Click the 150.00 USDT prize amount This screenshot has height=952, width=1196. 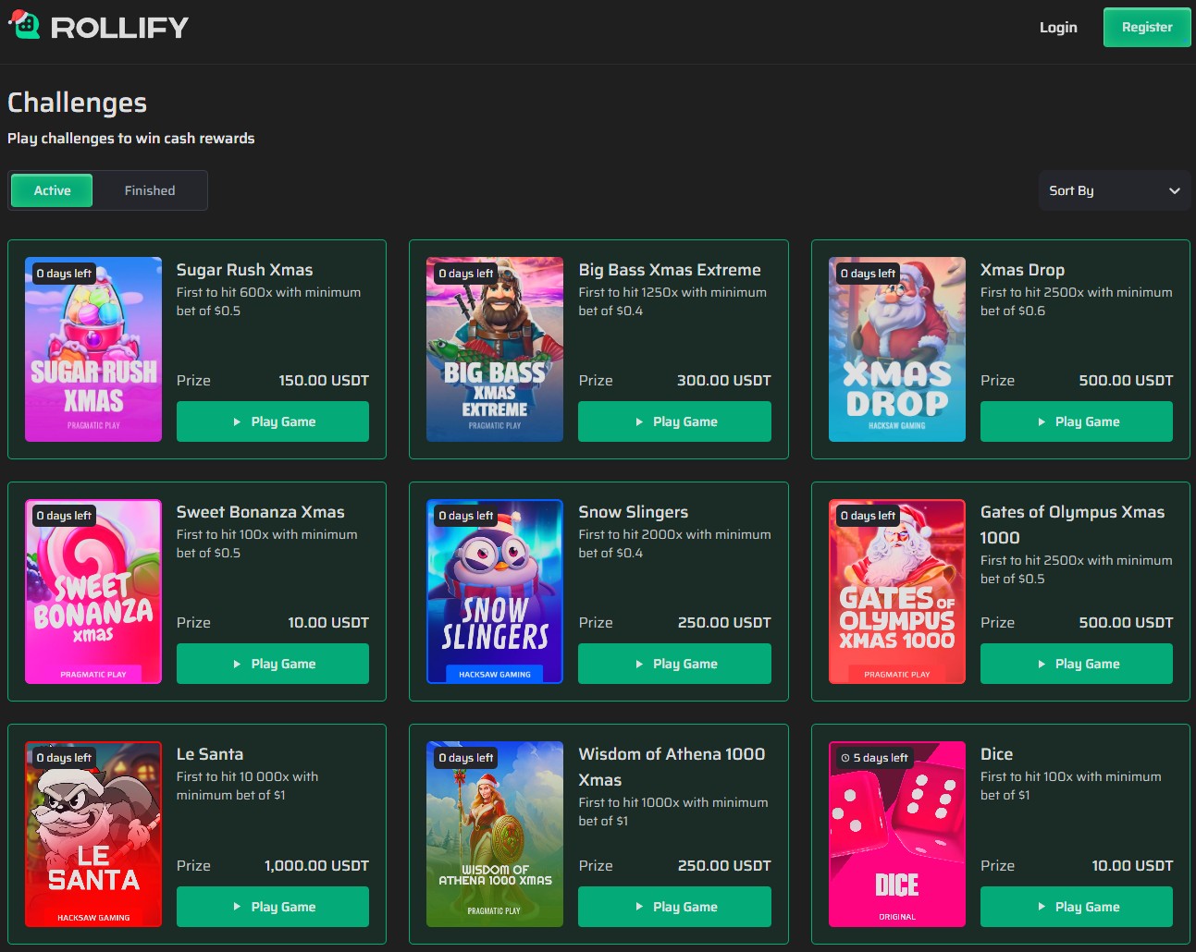point(324,381)
